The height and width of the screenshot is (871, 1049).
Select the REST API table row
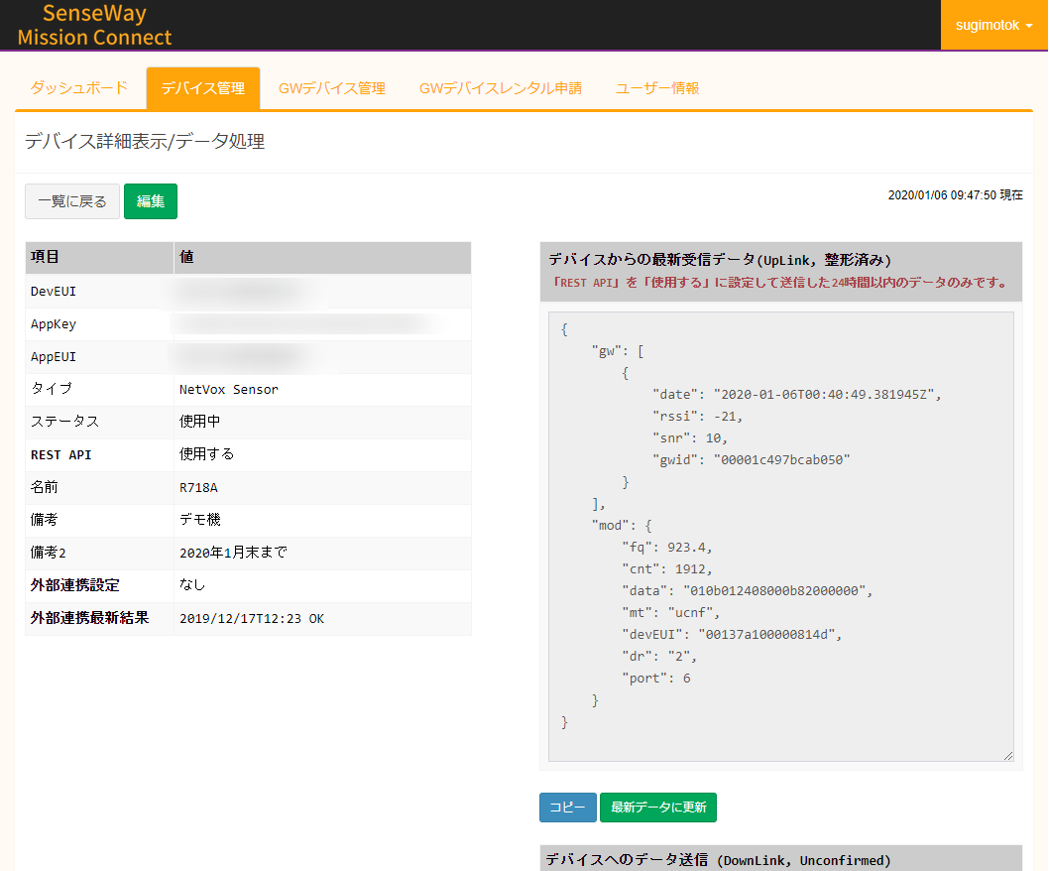click(x=248, y=455)
